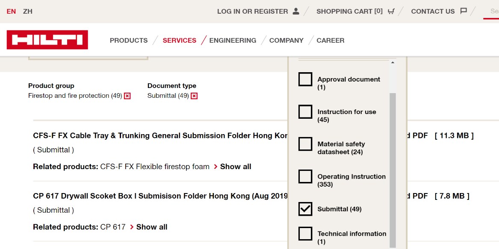This screenshot has height=249, width=499.
Task: Open the Products menu
Action: [129, 41]
